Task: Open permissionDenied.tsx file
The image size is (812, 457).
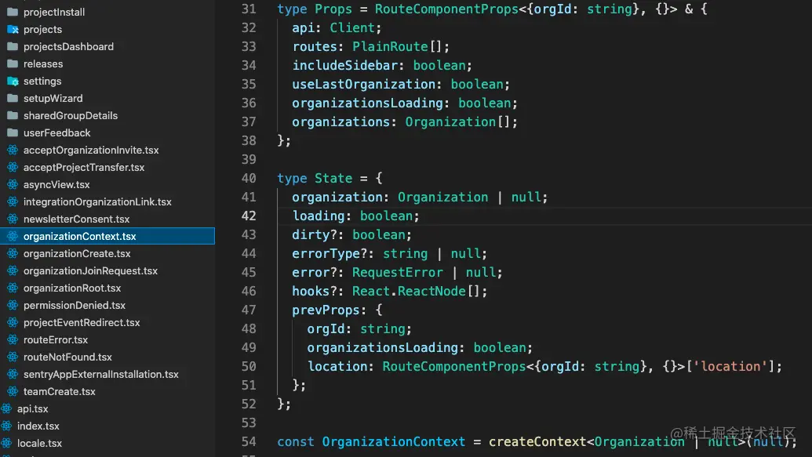Action: [75, 306]
